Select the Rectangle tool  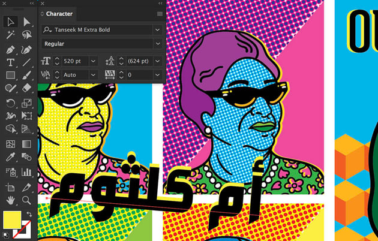tap(10, 75)
